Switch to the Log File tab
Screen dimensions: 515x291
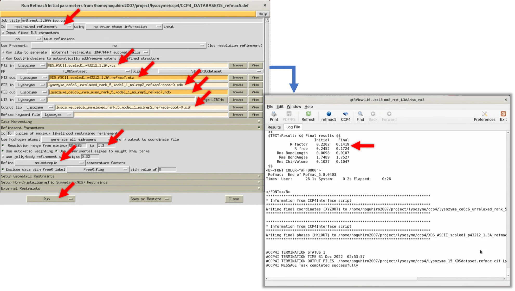point(293,127)
